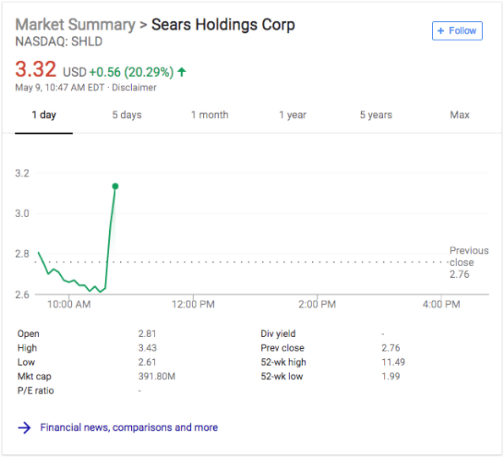The width and height of the screenshot is (504, 457).
Task: Click the USD currency label
Action: pyautogui.click(x=74, y=73)
